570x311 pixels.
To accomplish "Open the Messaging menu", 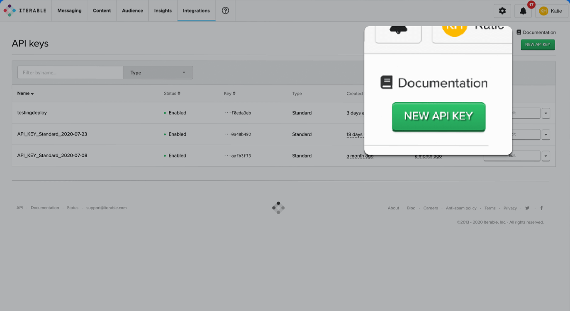I will click(69, 11).
